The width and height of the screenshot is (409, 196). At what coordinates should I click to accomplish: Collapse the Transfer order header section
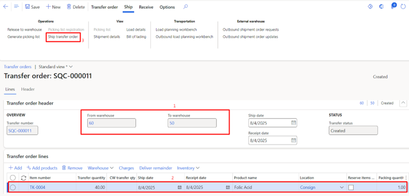pyautogui.click(x=403, y=103)
